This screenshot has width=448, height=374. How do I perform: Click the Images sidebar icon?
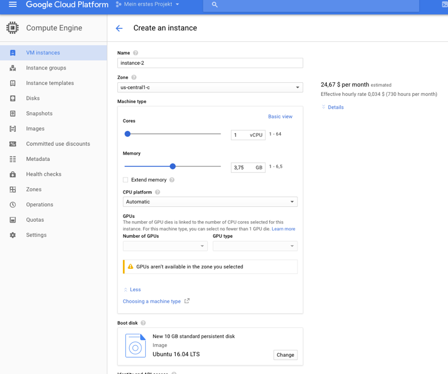pos(13,129)
